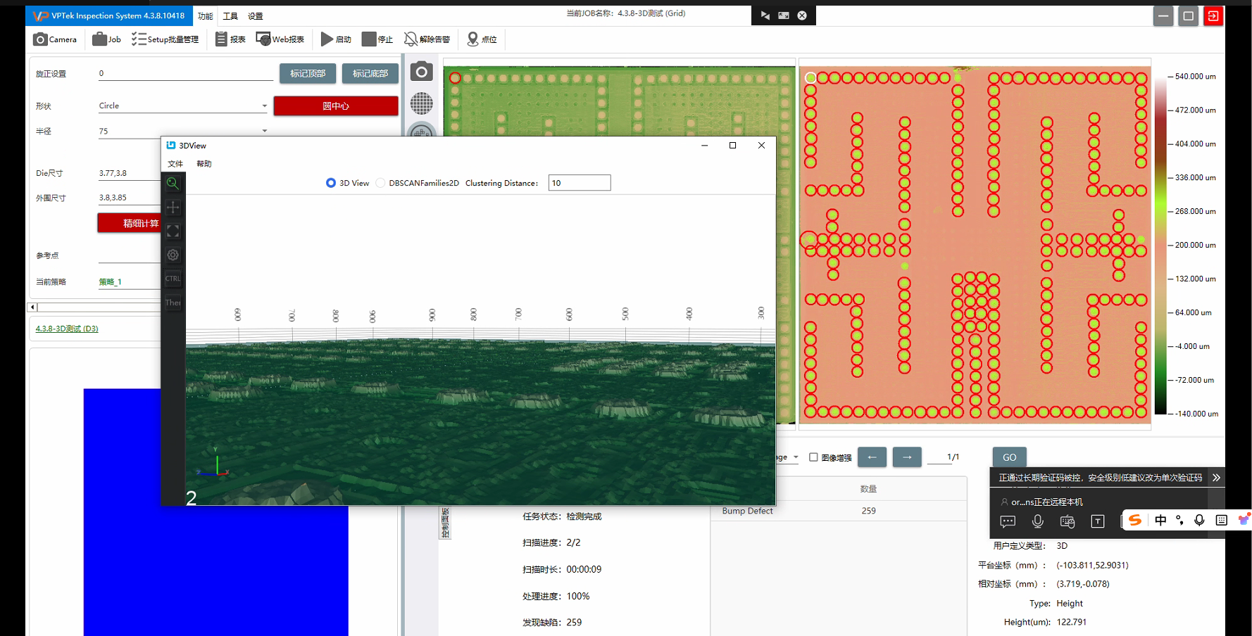
Task: Click the Web报表 toolbar icon
Action: pyautogui.click(x=263, y=39)
